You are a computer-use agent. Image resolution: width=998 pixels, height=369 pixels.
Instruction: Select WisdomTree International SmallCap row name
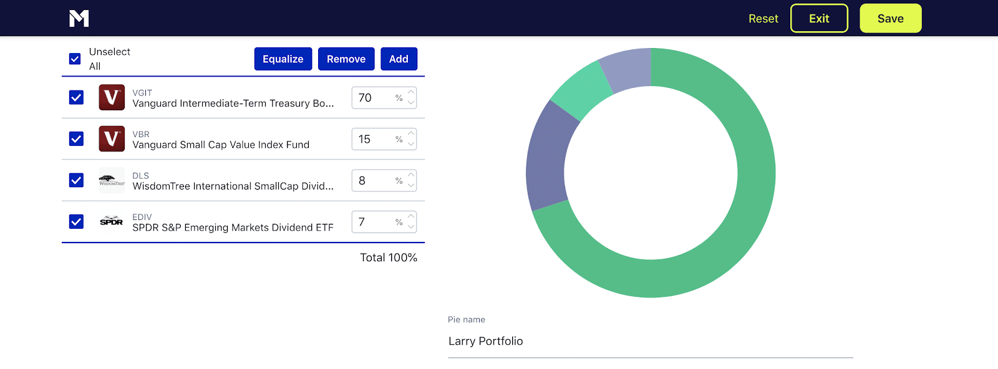click(x=233, y=186)
